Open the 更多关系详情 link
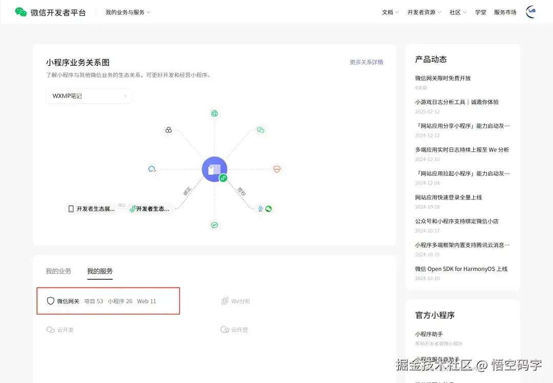 [x=367, y=62]
